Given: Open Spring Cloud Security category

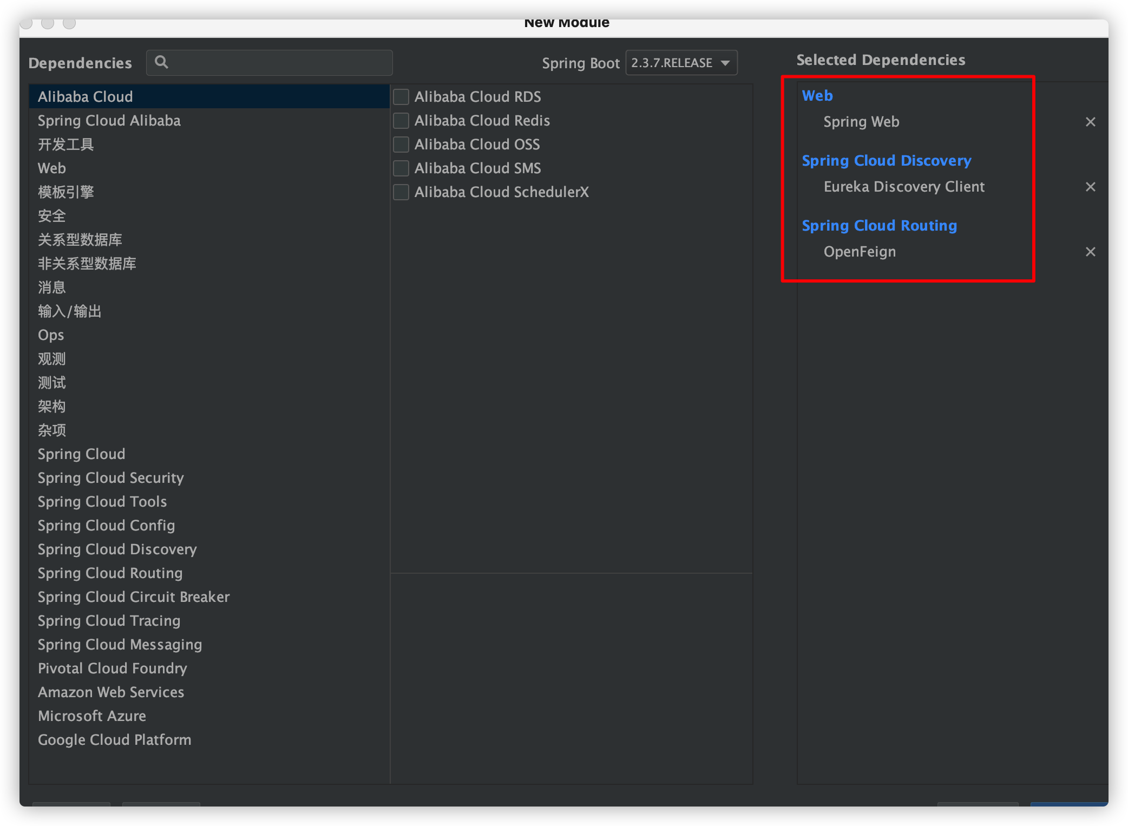Looking at the screenshot, I should (x=209, y=478).
